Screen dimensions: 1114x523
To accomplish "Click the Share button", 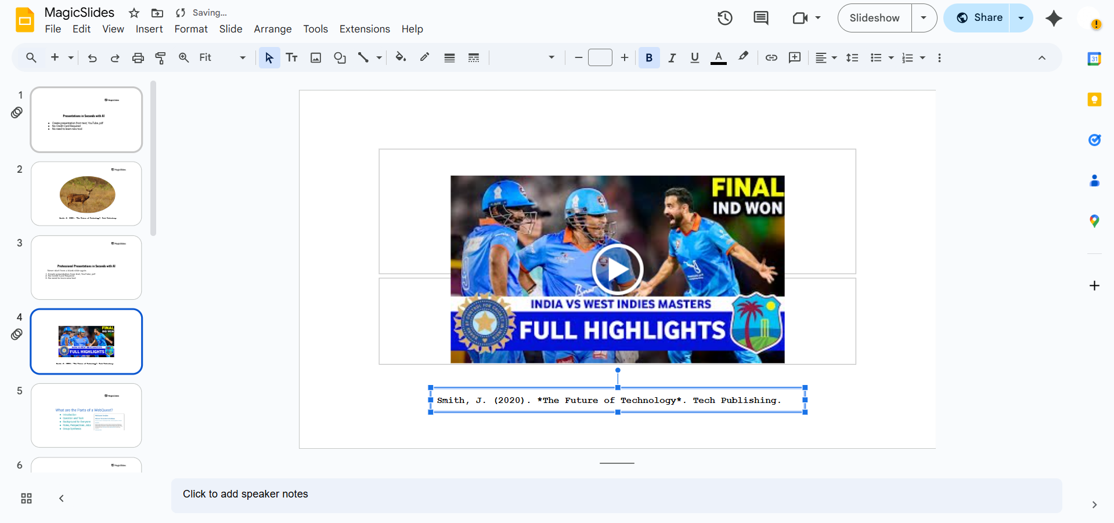I will click(979, 18).
